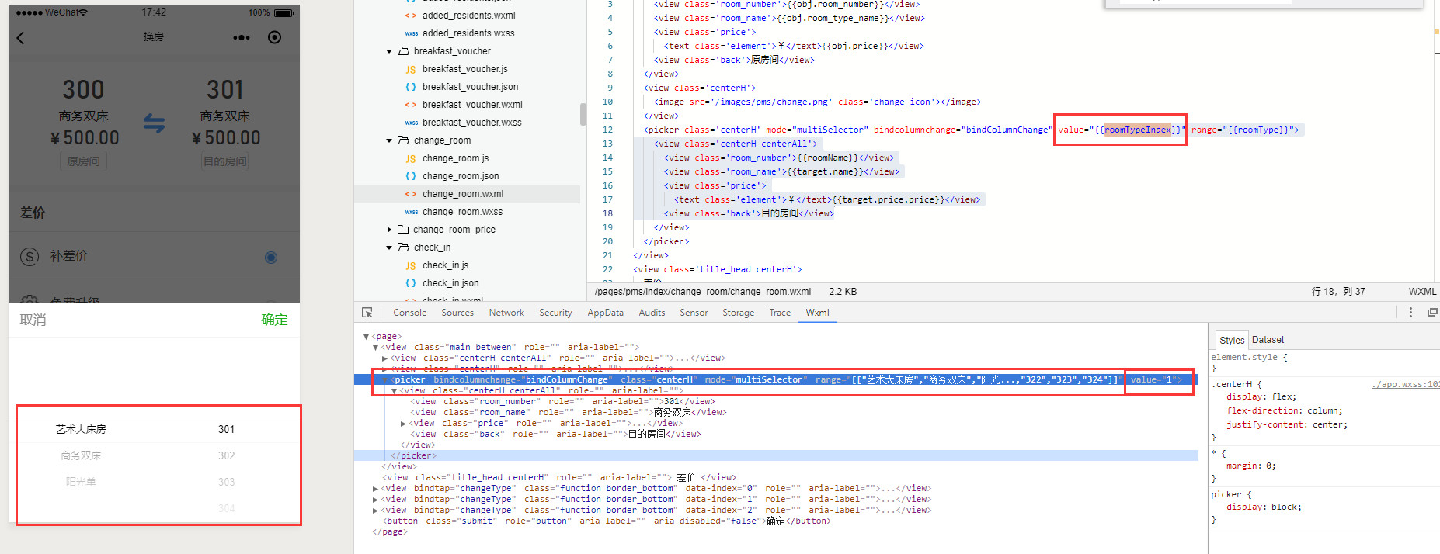Click the dollar sign icon beside 补差价
This screenshot has height=554, width=1440.
[30, 257]
